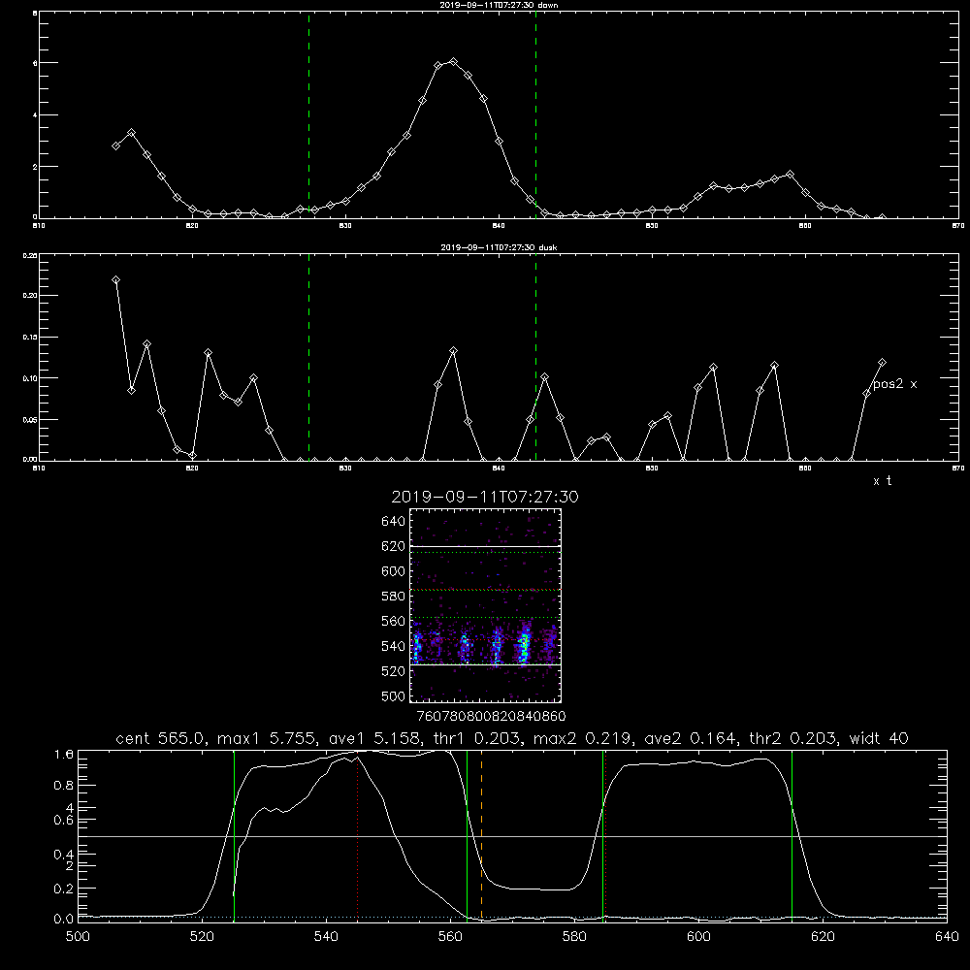The image size is (970, 970).
Task: Click the '580' label on the spectrogram y-axis
Action: tap(394, 597)
